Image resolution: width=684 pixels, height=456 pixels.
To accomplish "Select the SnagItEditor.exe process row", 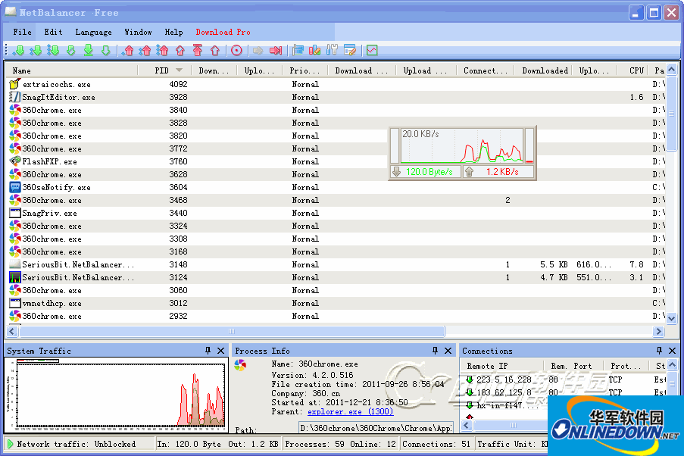I will pos(336,97).
